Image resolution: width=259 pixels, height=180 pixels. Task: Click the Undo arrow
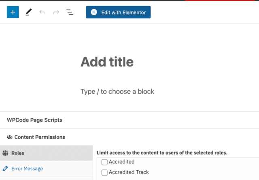pyautogui.click(x=42, y=12)
